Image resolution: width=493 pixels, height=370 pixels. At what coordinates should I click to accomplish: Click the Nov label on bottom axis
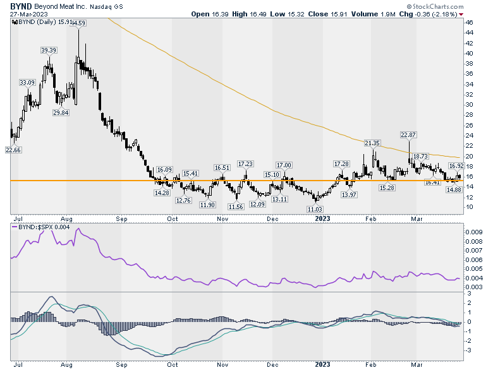222,365
